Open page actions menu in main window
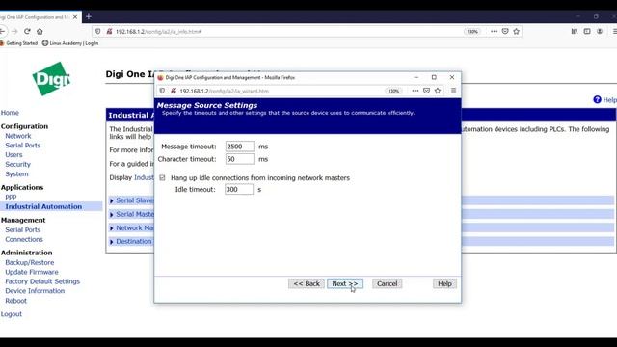This screenshot has width=617, height=347. click(494, 31)
